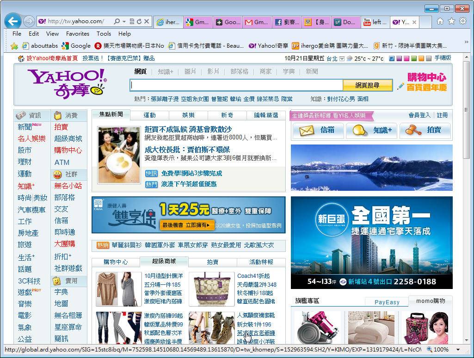
Task: Click inside the Yahoo search input field
Action: (236, 85)
